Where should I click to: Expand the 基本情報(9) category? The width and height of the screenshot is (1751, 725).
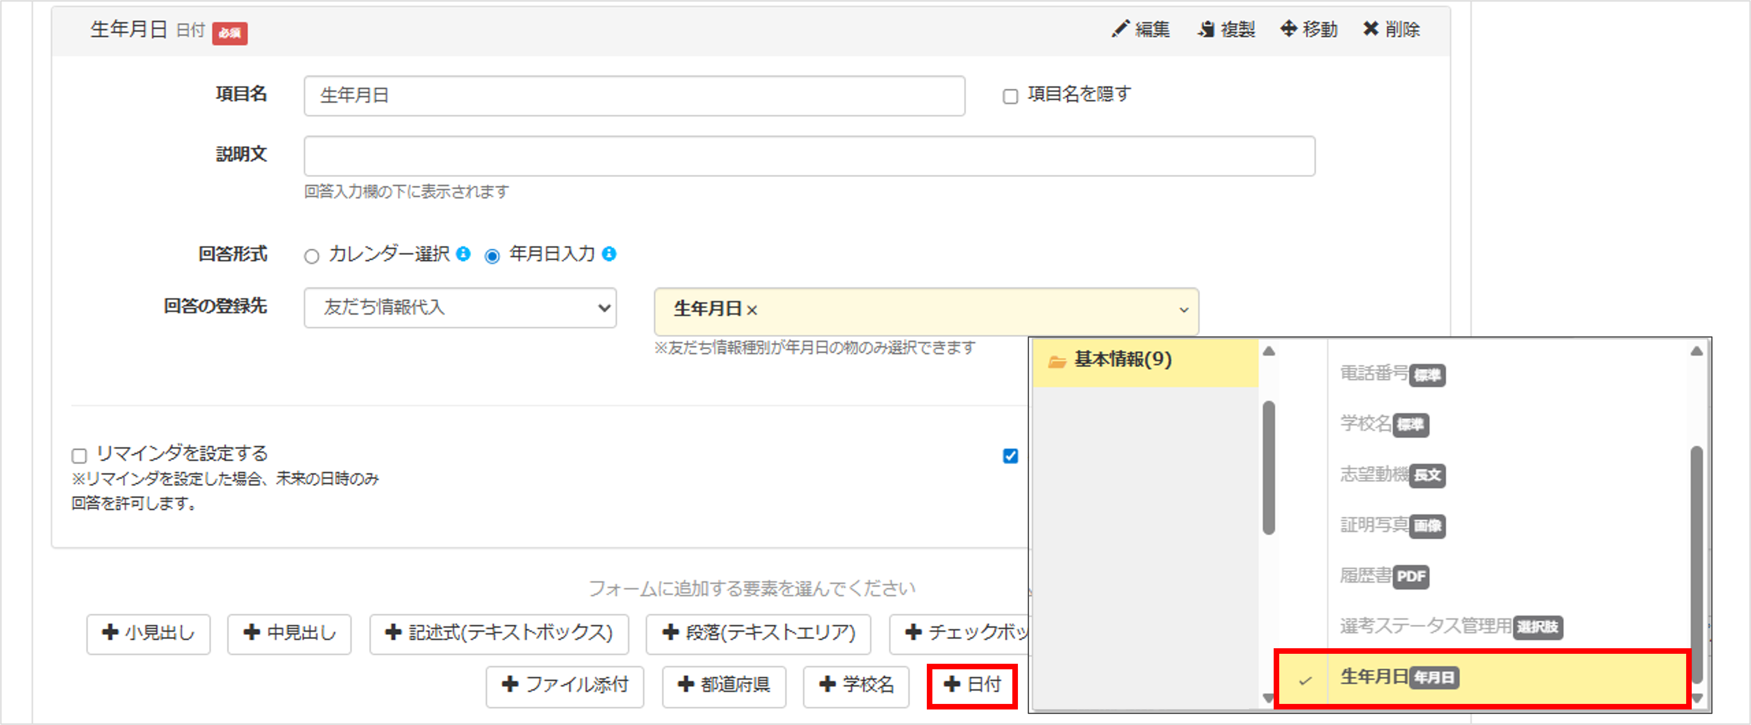[1122, 360]
